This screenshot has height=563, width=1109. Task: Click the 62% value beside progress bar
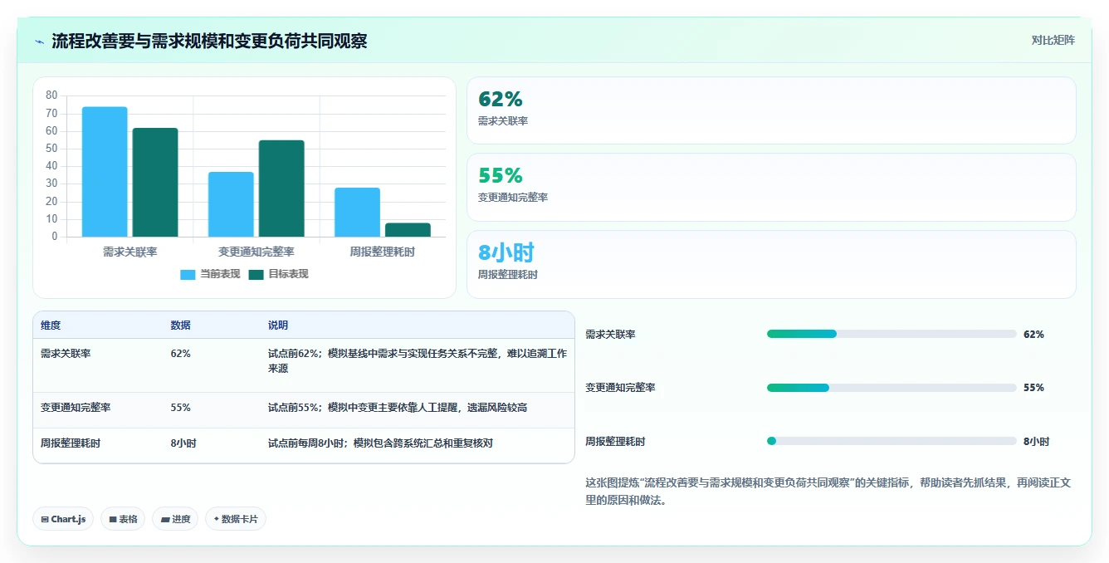pyautogui.click(x=1033, y=335)
